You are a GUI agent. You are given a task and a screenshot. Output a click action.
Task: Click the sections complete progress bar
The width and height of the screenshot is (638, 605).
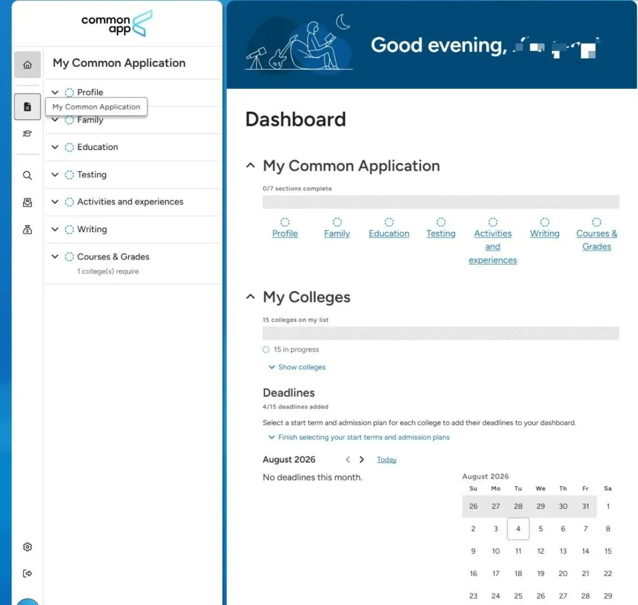coord(441,202)
